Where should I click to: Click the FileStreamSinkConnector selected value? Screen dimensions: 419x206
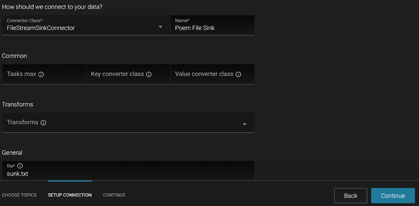coord(41,28)
